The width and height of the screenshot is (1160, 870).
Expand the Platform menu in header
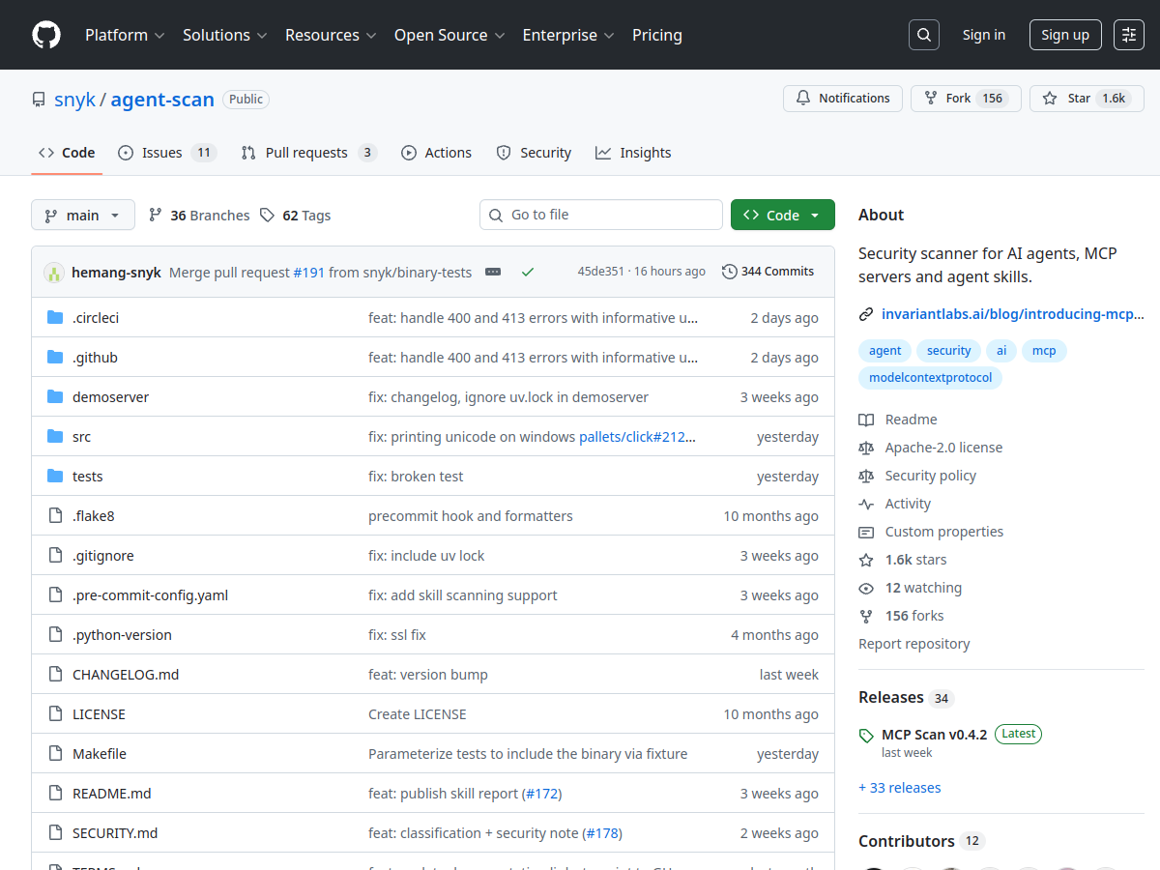pos(124,35)
